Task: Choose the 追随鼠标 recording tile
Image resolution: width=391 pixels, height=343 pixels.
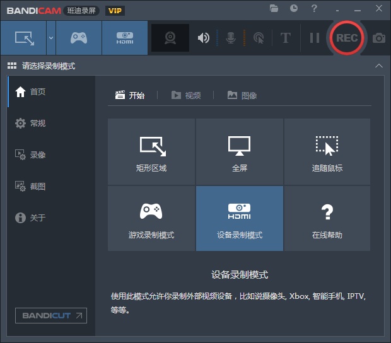Action: pos(327,152)
